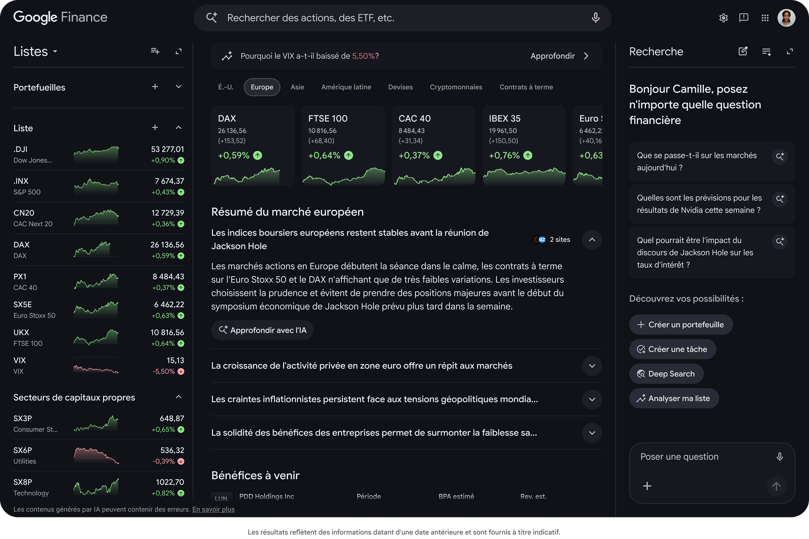
Task: Add a ticker to Liste with plus
Action: [x=155, y=128]
